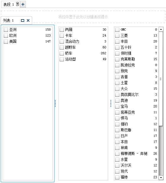Select the 别克 checkbox
The height and width of the screenshot is (183, 166).
(x=117, y=71)
